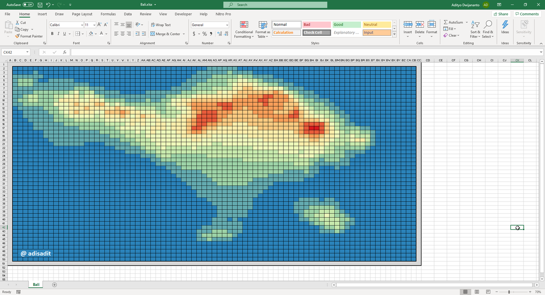This screenshot has height=295, width=545.
Task: Click the Save icon in title bar
Action: [x=40, y=5]
